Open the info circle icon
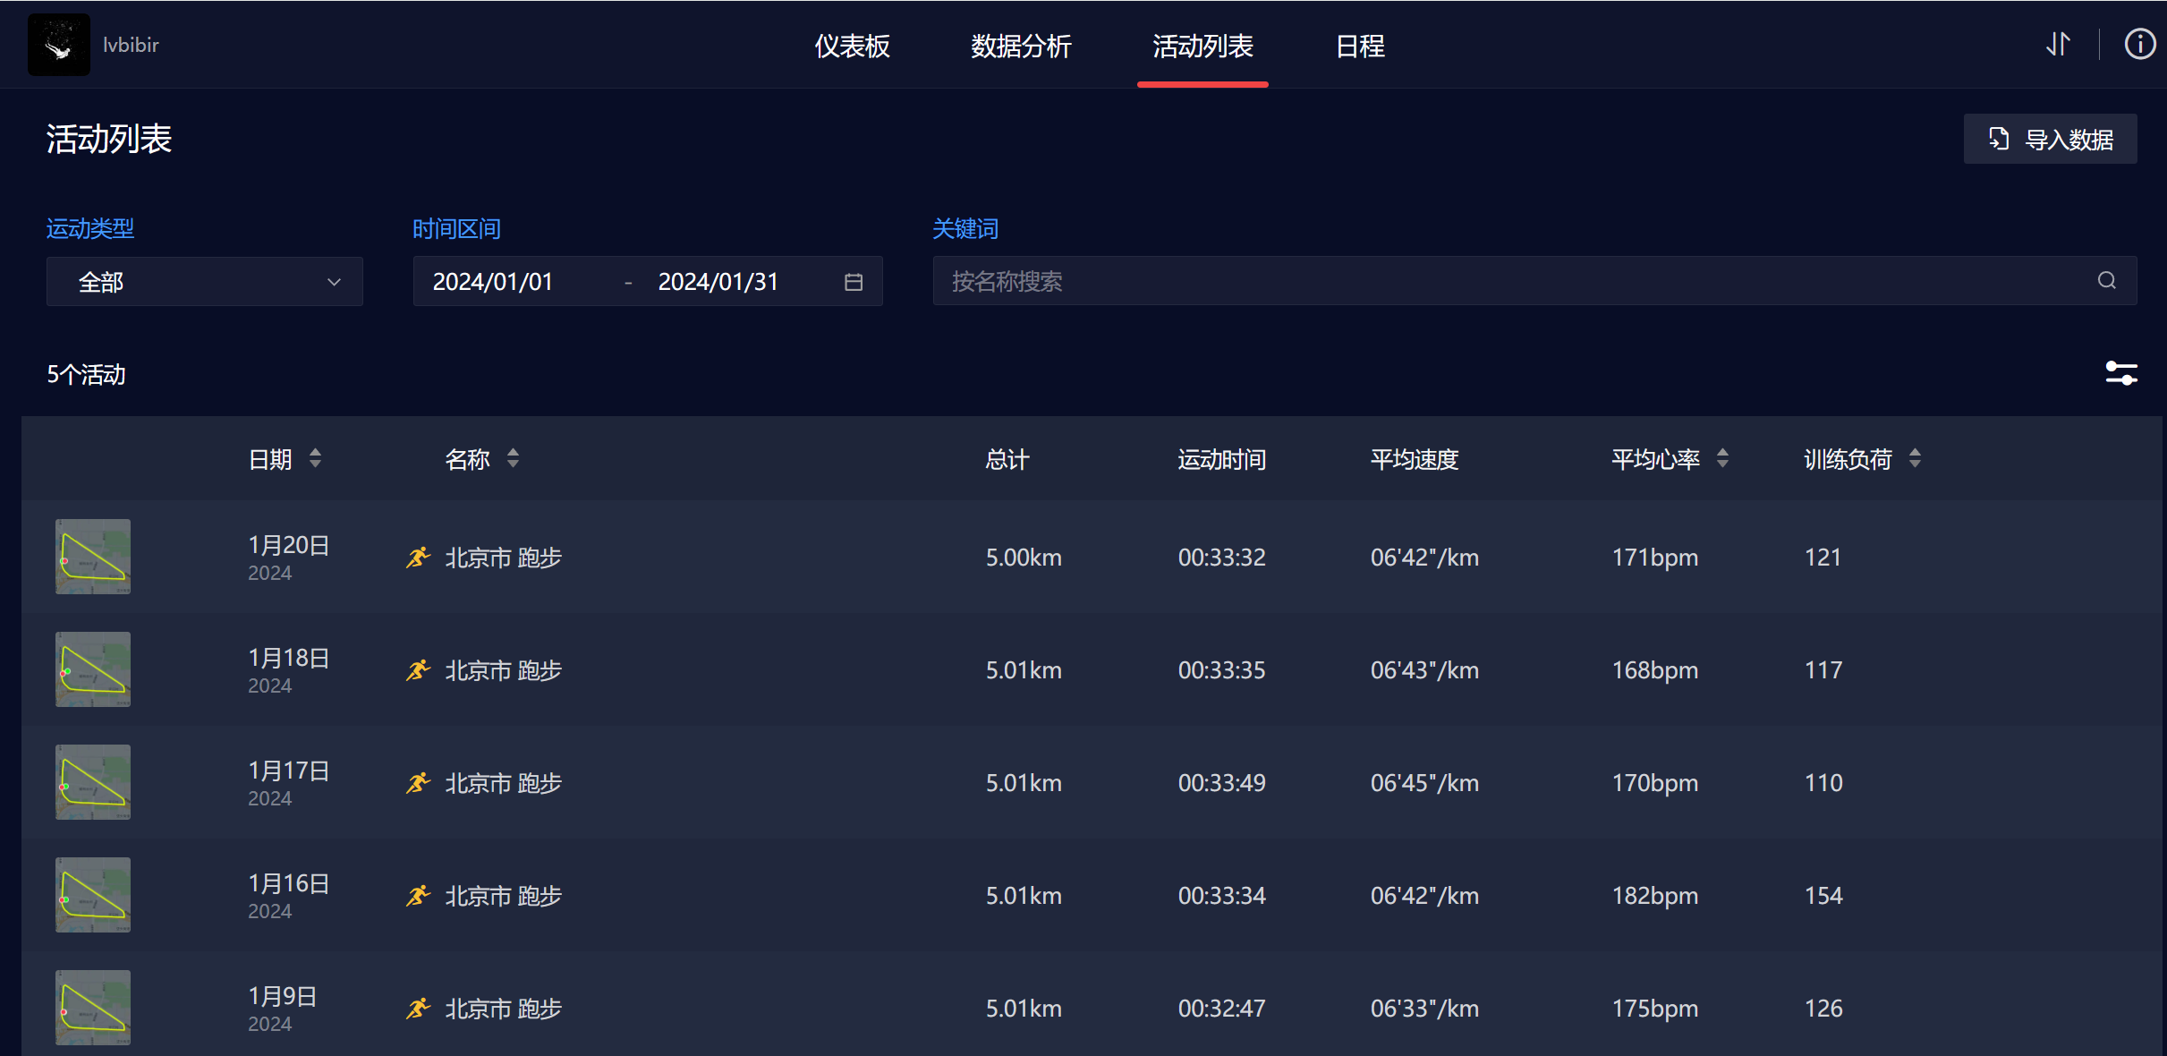2167x1056 pixels. pos(2139,44)
